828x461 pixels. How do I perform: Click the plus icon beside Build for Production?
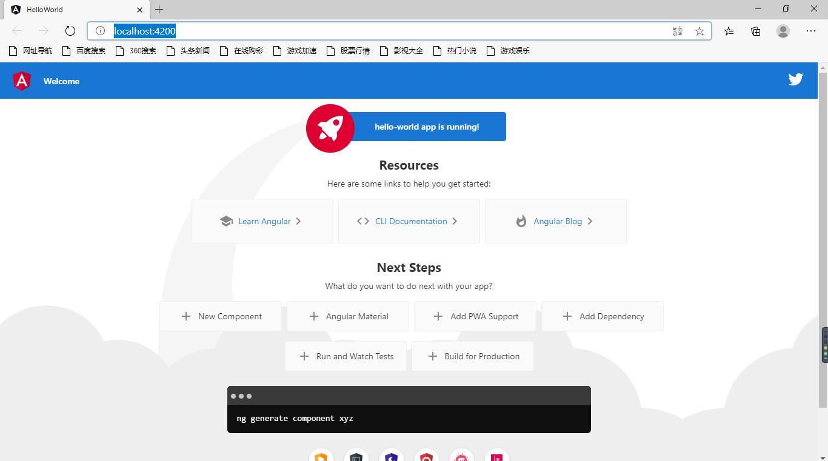pyautogui.click(x=433, y=356)
